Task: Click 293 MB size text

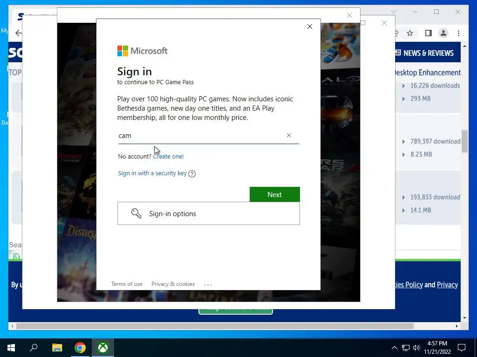Action: tap(421, 99)
